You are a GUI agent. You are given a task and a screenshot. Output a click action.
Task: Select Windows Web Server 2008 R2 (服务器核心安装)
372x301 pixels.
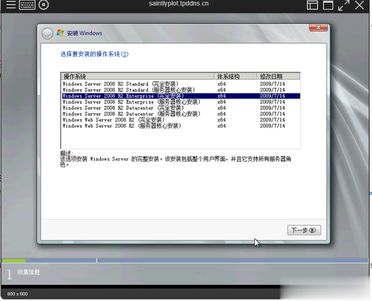coord(181,126)
